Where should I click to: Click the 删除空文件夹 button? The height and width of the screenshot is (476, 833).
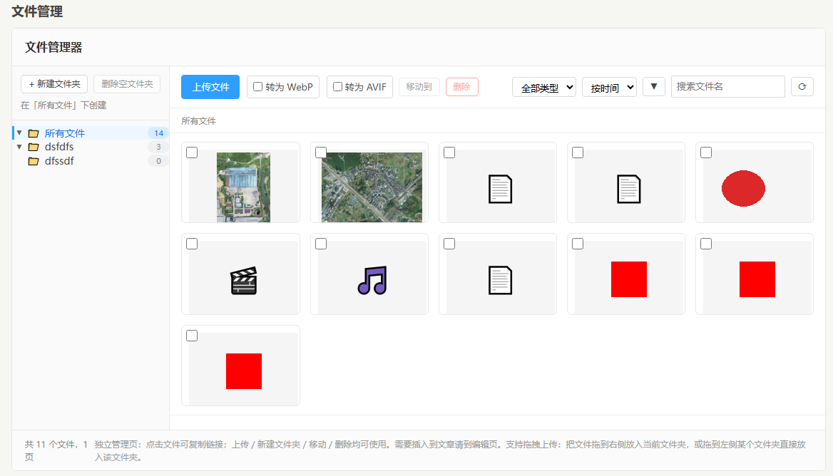coord(127,84)
